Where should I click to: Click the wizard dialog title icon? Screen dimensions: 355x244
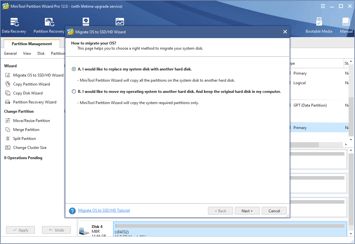coord(70,32)
